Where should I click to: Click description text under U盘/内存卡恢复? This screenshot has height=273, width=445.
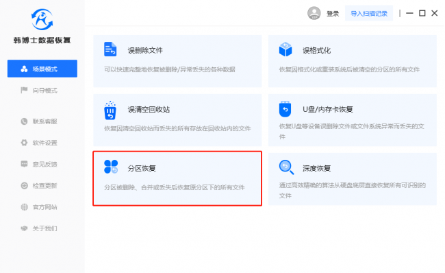[x=352, y=132]
